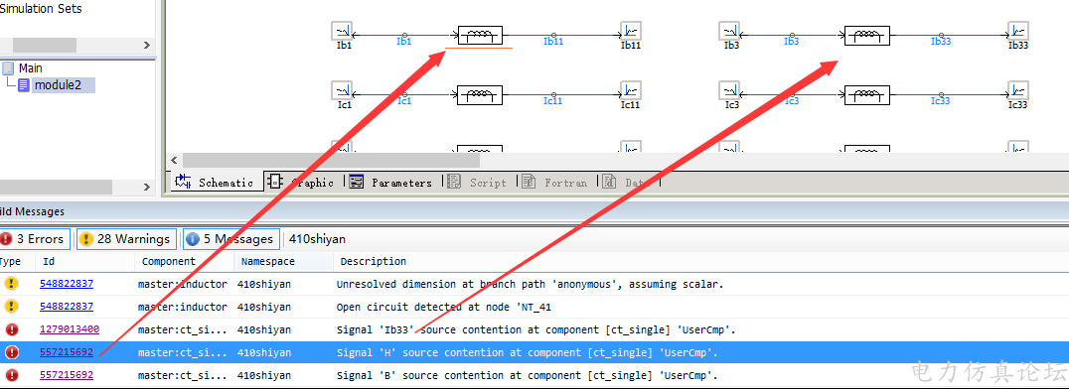Click the blue Ic33 wire signal label
Viewport: 1069px width, 389px height.
coord(941,101)
